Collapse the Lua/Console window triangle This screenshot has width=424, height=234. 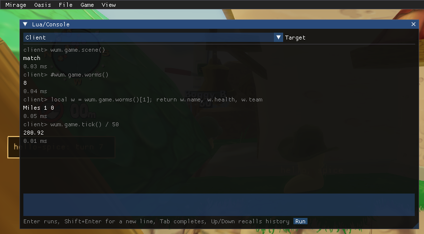click(25, 24)
